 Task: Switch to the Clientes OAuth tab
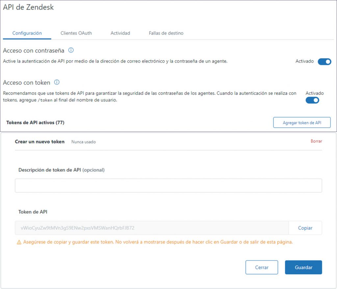pos(76,33)
